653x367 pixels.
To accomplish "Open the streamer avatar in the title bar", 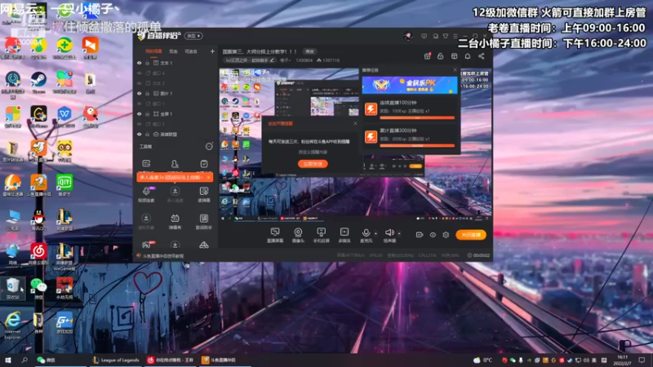I will pos(408,36).
